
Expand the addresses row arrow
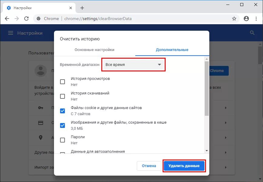pos(226,138)
